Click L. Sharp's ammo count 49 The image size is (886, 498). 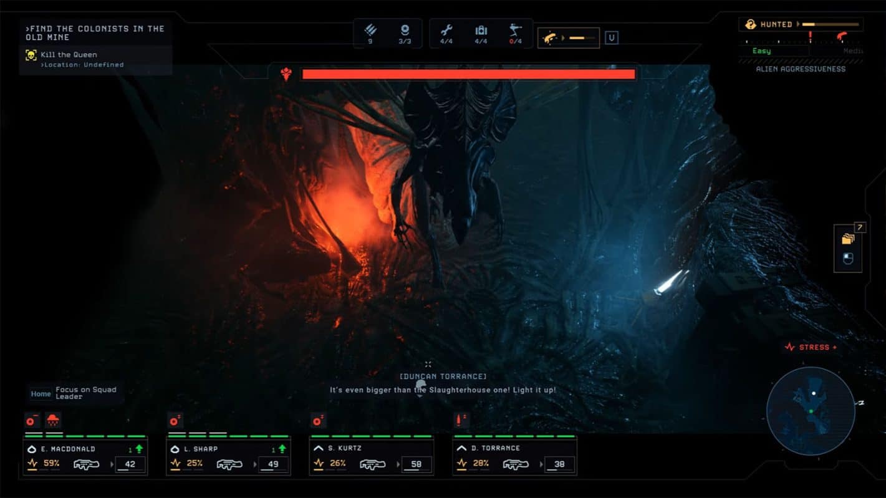[273, 464]
